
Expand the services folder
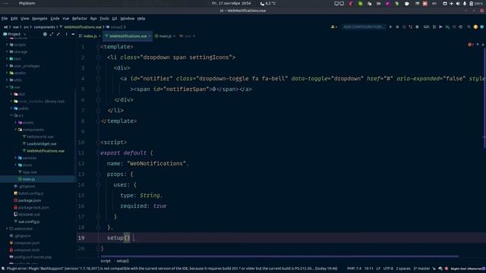[x=16, y=158]
